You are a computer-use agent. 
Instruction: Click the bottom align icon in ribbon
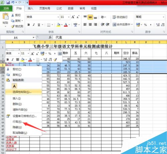coord(95,17)
